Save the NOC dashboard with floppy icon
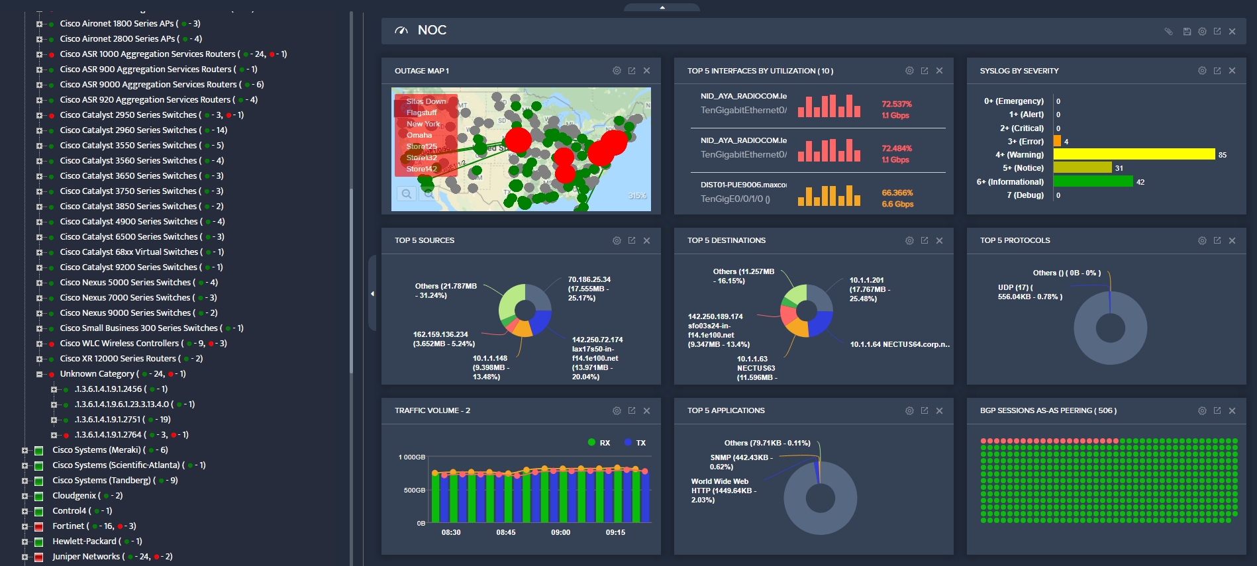Viewport: 1257px width, 566px height. [1187, 31]
